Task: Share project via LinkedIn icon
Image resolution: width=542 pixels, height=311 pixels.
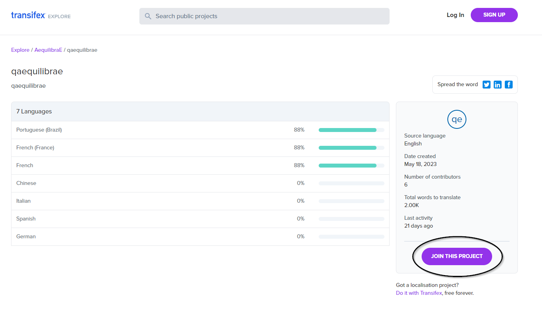Action: 498,85
